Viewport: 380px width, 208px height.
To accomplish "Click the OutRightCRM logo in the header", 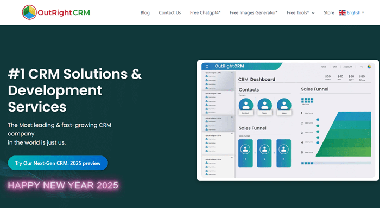I will pyautogui.click(x=56, y=12).
